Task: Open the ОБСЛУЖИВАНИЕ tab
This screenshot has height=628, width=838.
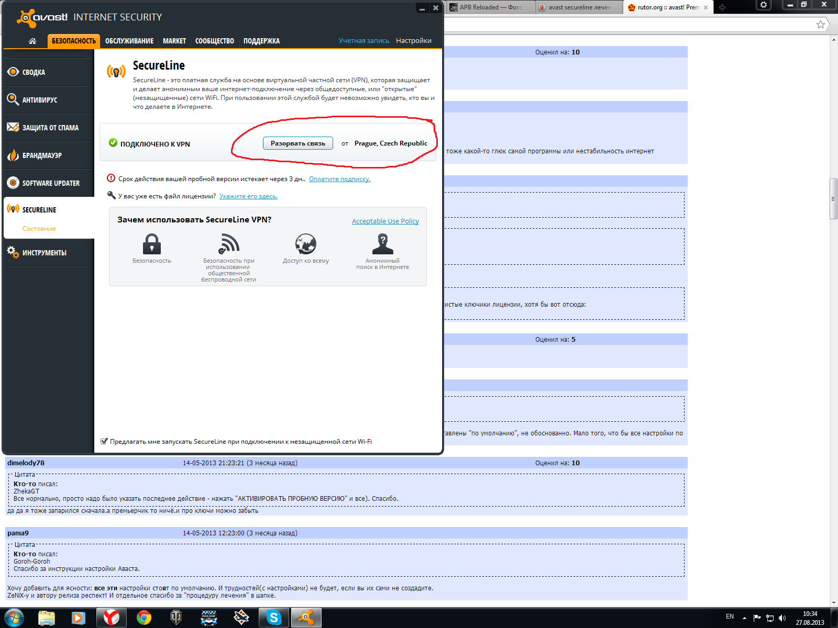Action: (129, 41)
